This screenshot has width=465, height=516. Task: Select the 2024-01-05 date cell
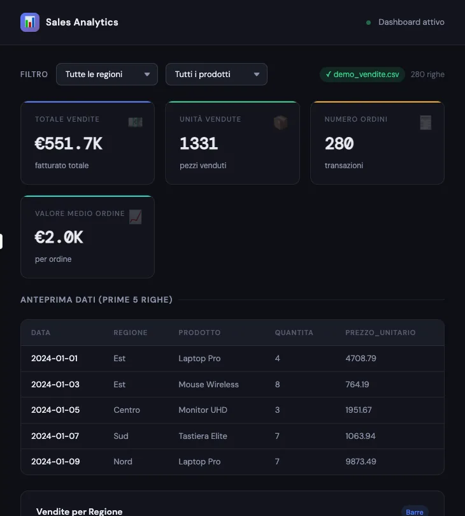[55, 410]
